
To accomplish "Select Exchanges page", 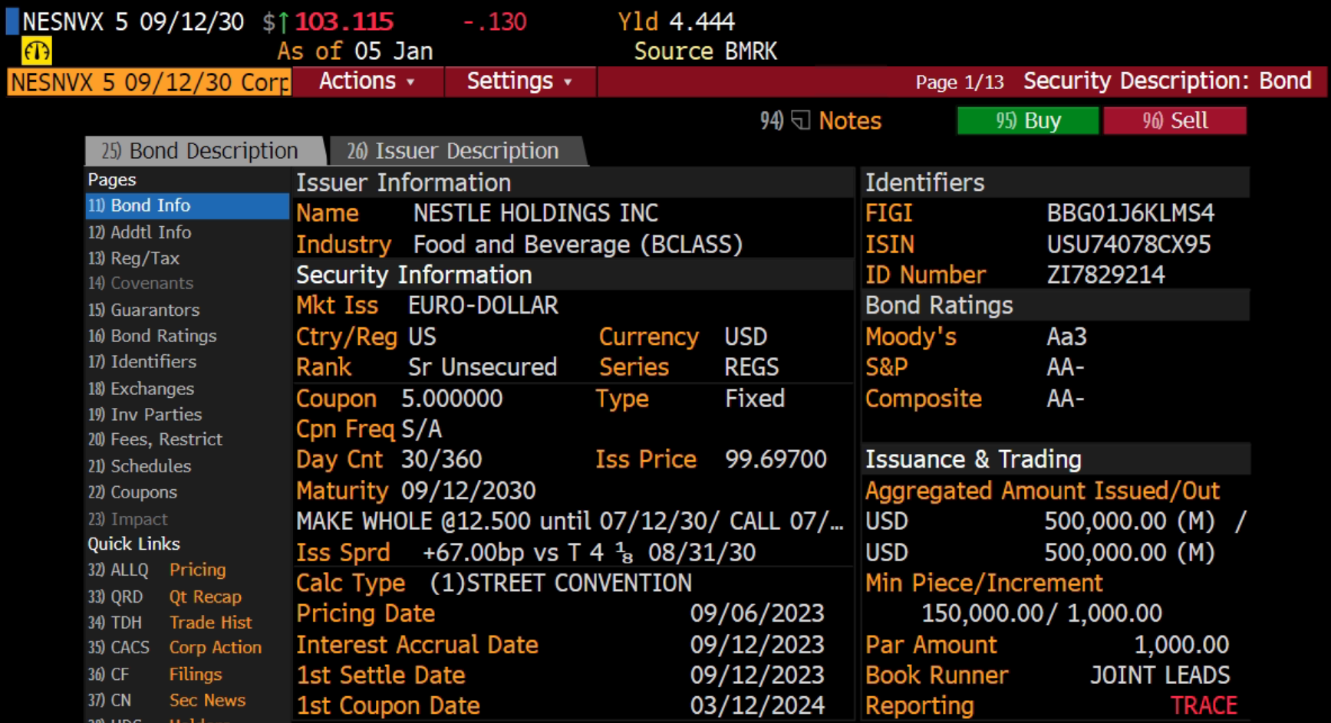I will click(141, 389).
